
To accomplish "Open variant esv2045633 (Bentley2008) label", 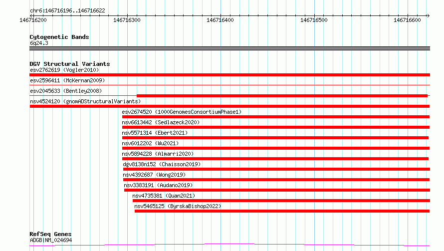I will point(66,91).
